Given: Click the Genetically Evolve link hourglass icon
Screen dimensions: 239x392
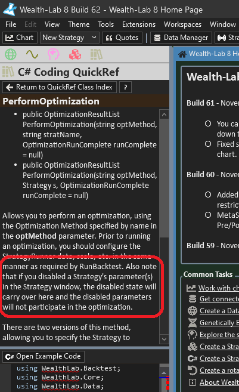Looking at the screenshot, I should click(x=193, y=323).
